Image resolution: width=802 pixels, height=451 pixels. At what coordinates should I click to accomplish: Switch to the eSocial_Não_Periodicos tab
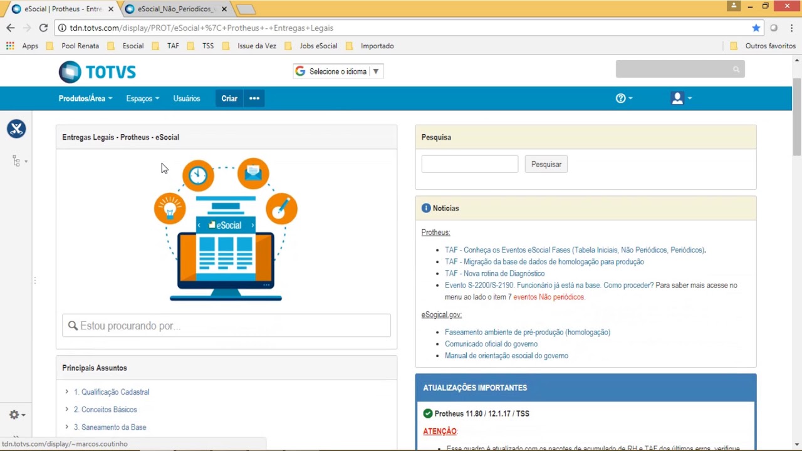(175, 9)
